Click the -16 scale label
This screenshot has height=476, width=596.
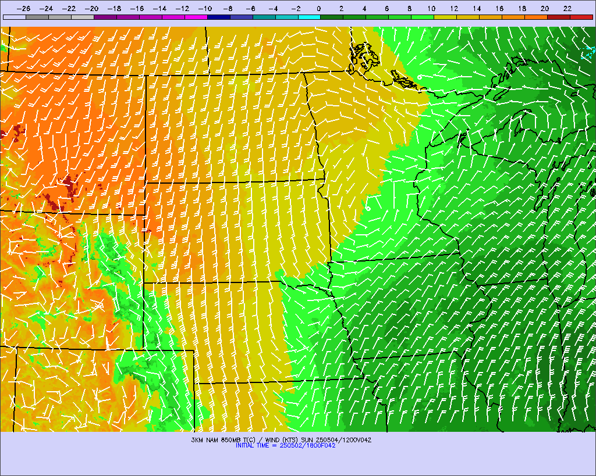[x=137, y=9]
